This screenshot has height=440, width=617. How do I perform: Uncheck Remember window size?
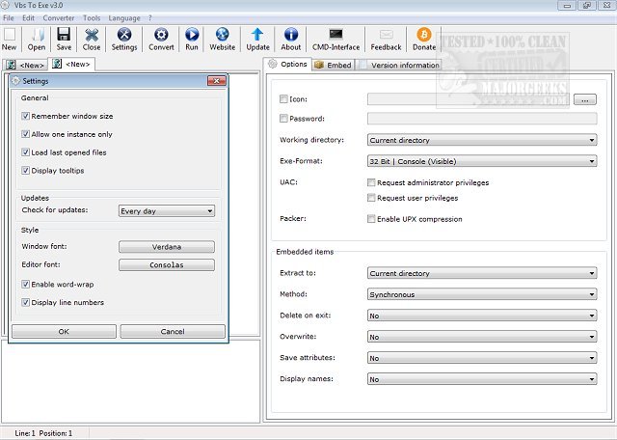pyautogui.click(x=25, y=116)
